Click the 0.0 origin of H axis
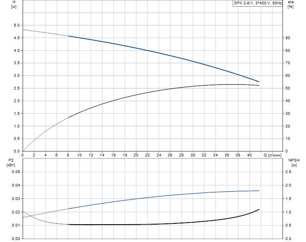Viewport: 306px width, 242px height. pyautogui.click(x=17, y=151)
